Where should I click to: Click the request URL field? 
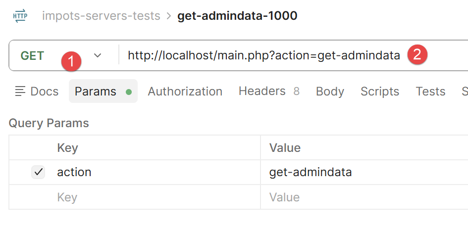[x=293, y=55]
